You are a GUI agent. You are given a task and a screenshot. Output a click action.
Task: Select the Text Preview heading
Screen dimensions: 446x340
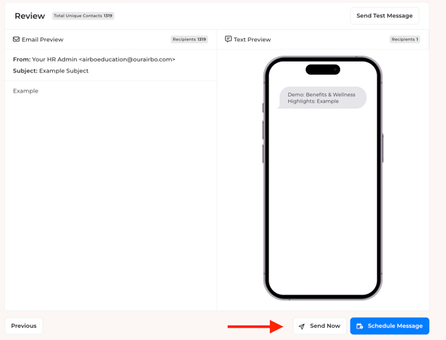[x=252, y=40]
